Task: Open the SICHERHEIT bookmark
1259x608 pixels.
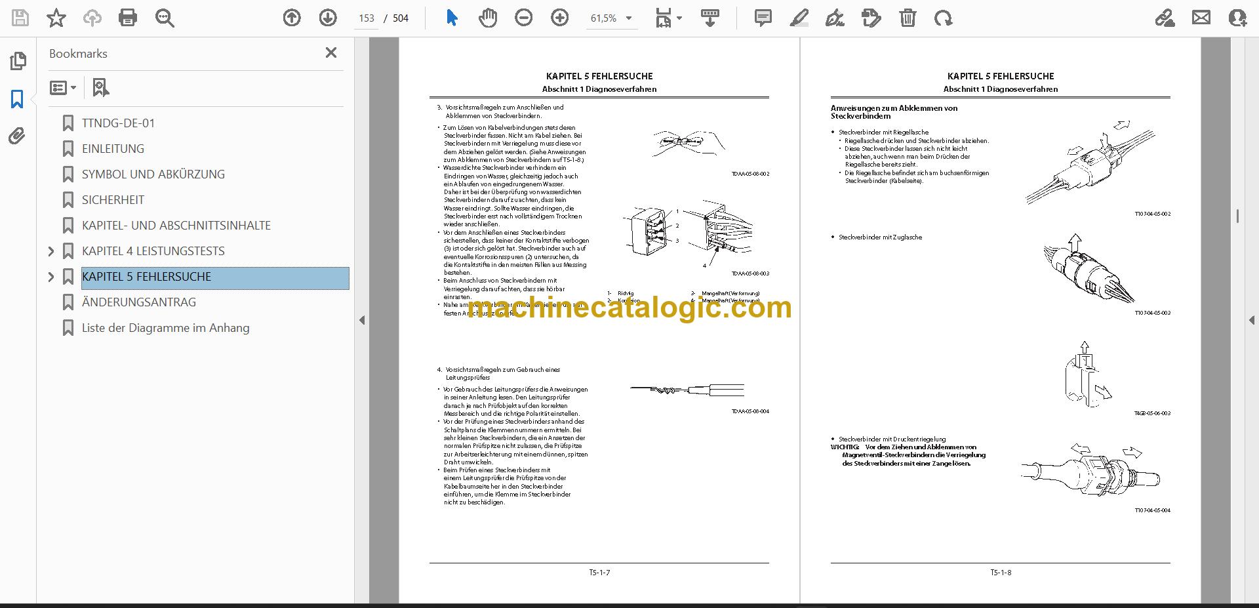Action: point(113,200)
